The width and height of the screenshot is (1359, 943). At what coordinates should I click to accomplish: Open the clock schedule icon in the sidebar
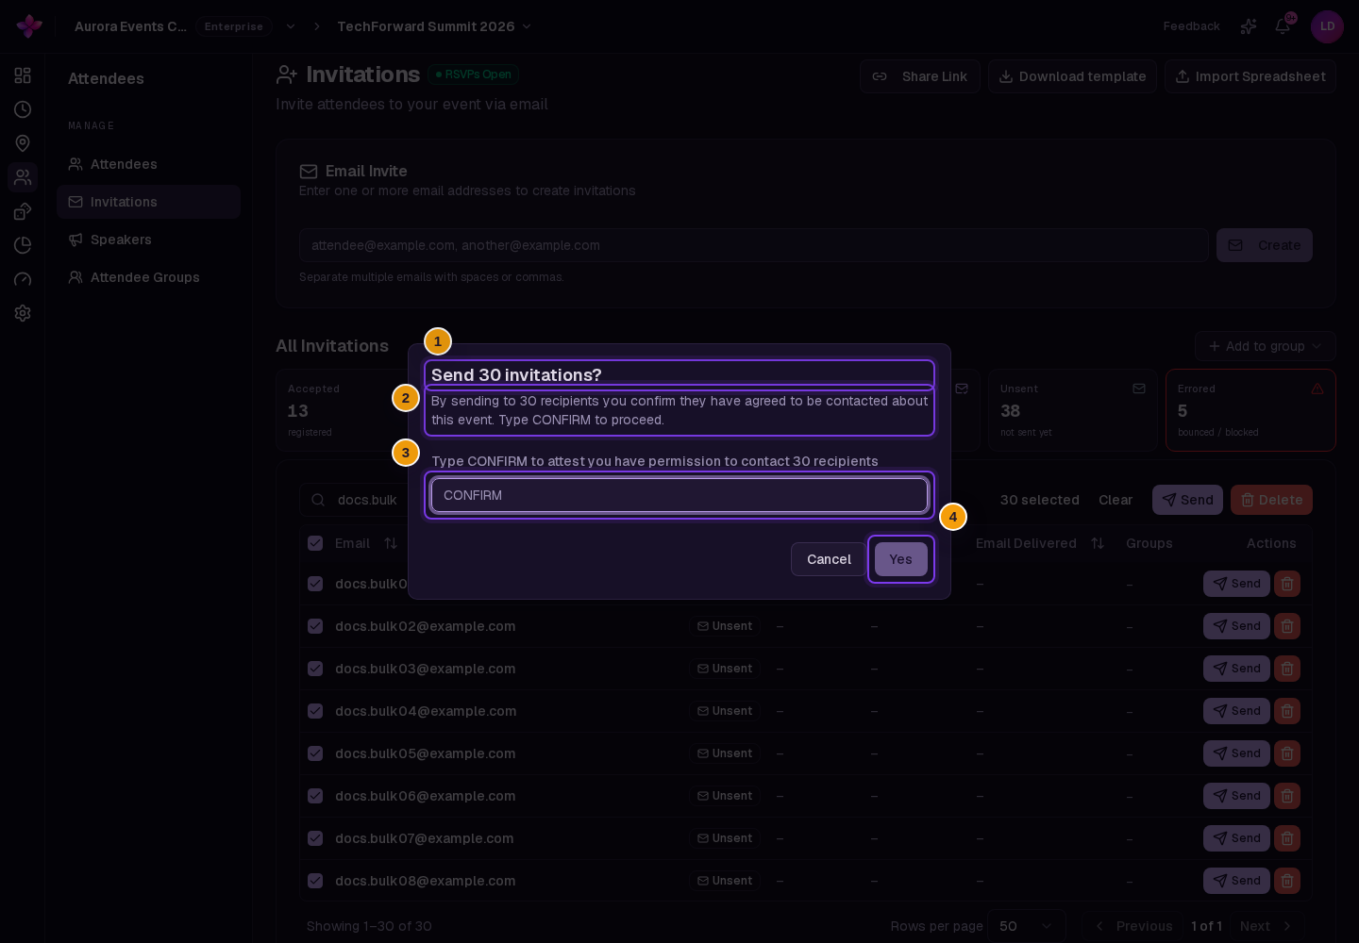pyautogui.click(x=23, y=109)
